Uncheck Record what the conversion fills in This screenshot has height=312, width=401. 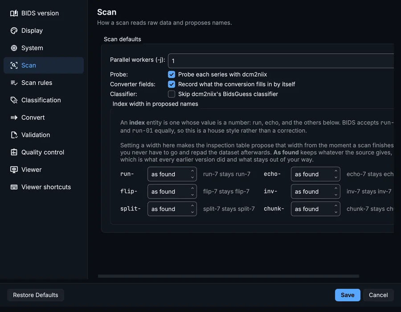tap(172, 84)
